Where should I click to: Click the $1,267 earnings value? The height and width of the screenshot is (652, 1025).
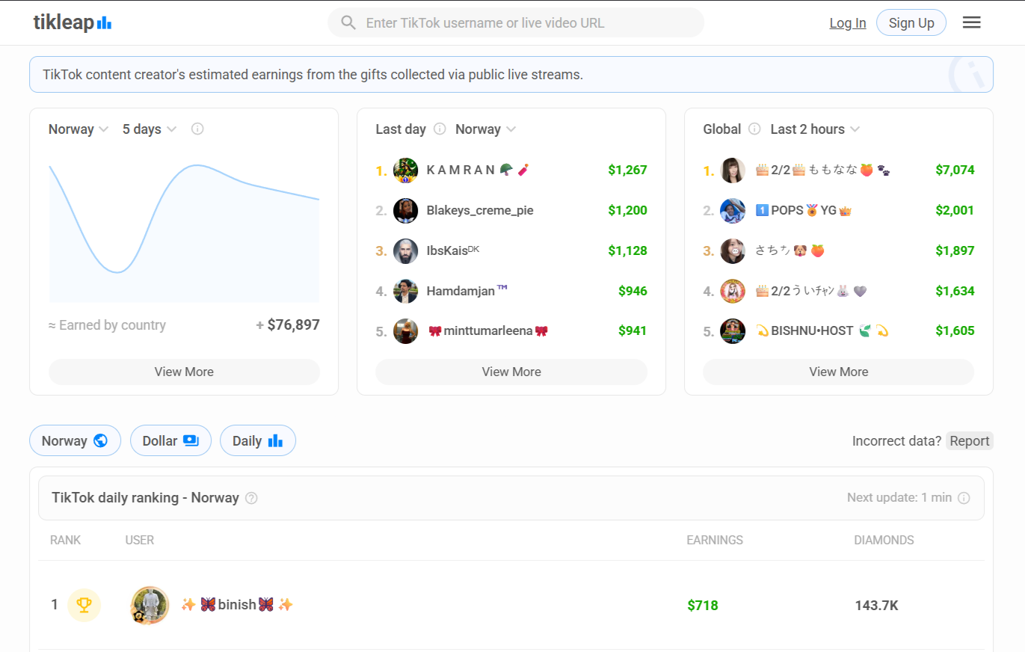pyautogui.click(x=627, y=170)
